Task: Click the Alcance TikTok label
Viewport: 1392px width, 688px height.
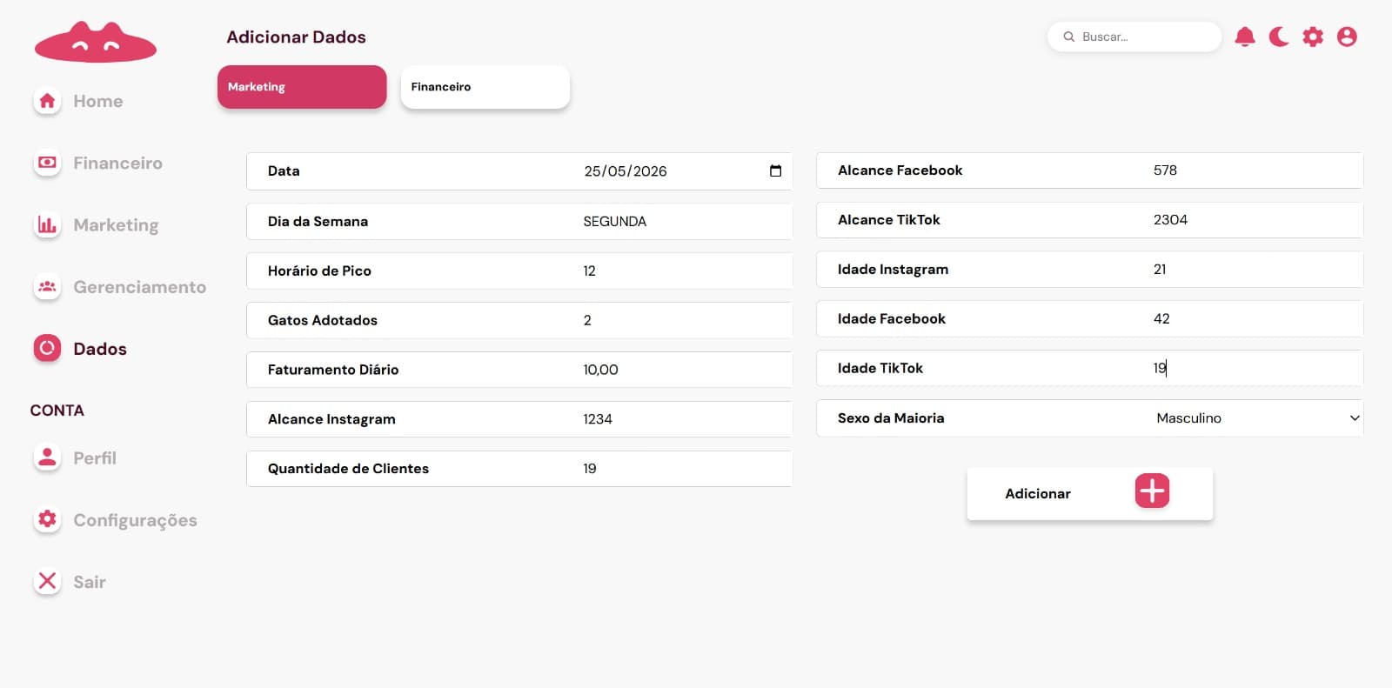Action: coord(889,220)
